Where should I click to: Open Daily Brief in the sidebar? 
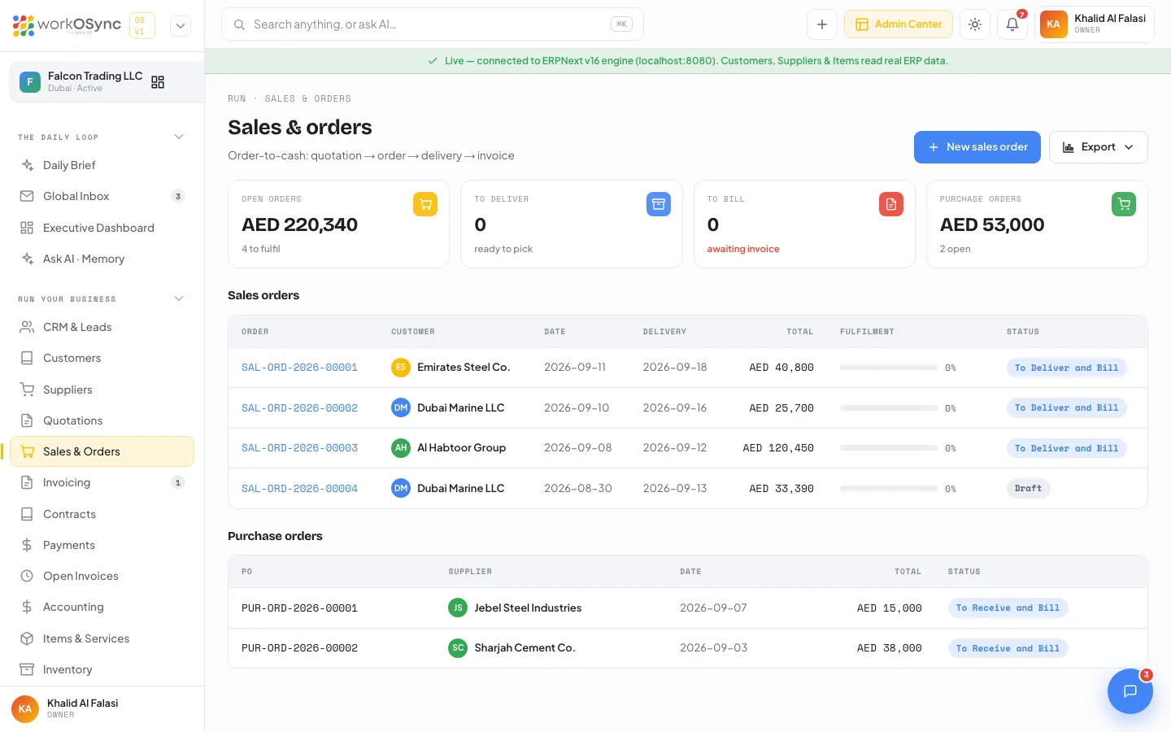click(x=102, y=165)
